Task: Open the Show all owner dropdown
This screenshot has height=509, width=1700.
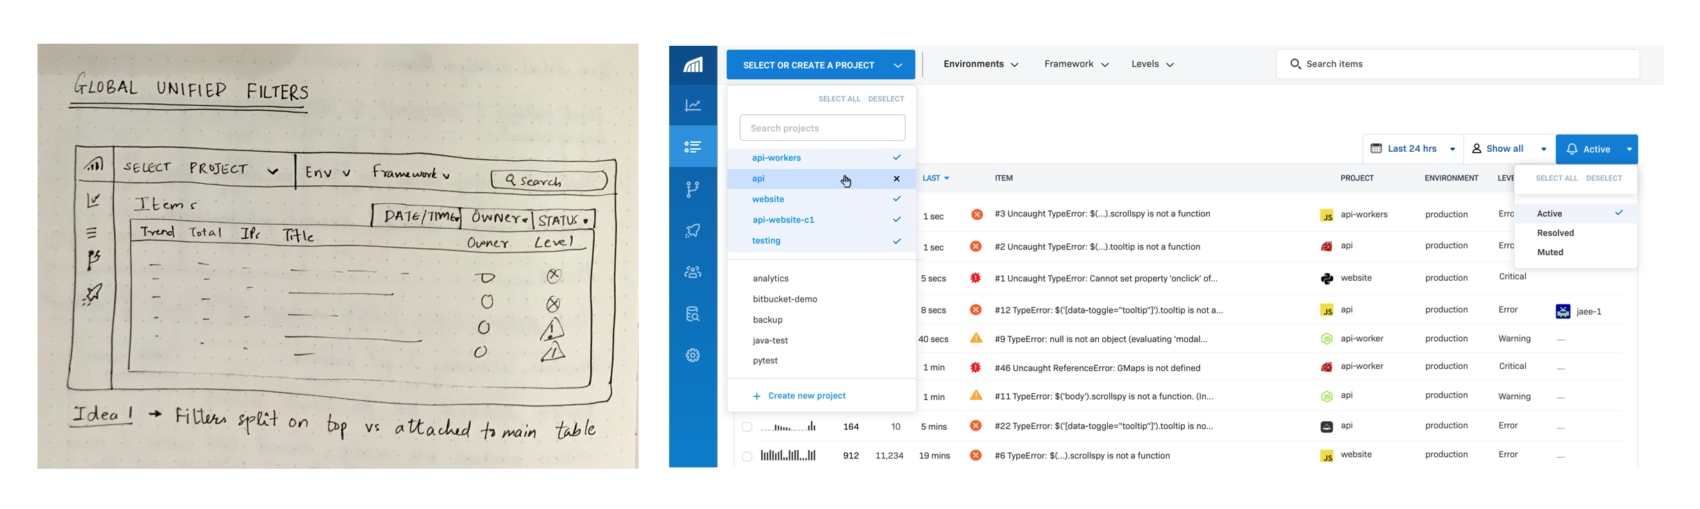Action: [x=1509, y=149]
